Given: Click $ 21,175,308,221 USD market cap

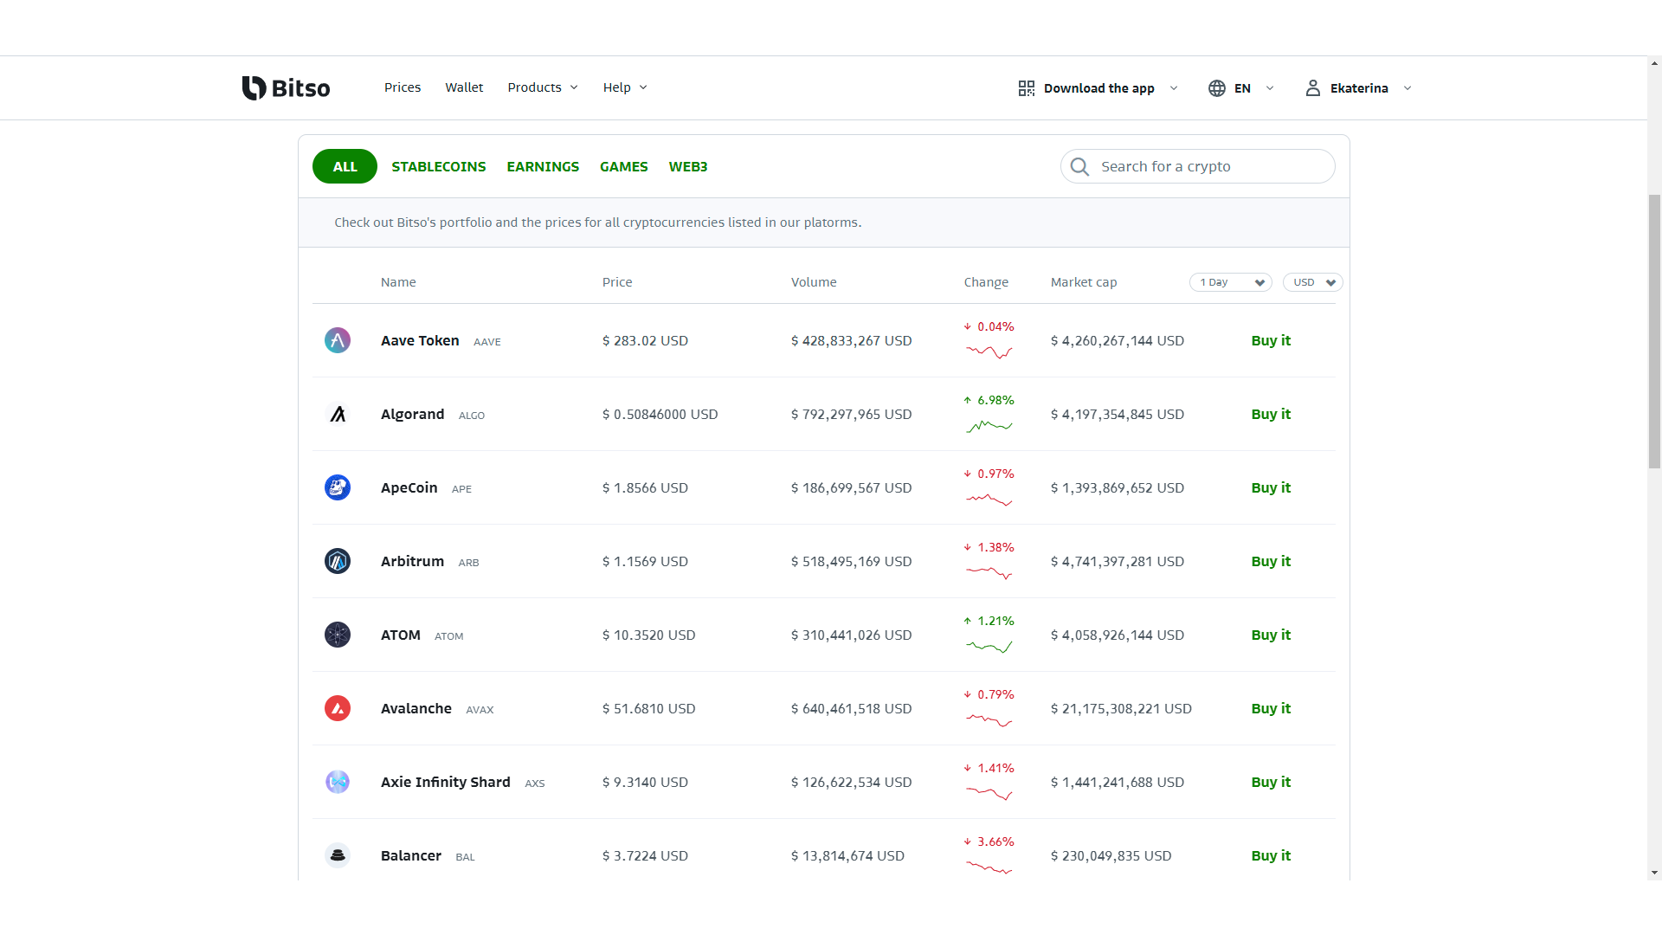Looking at the screenshot, I should (1121, 708).
